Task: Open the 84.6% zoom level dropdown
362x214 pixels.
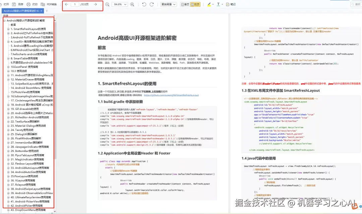Action: pos(119,4)
